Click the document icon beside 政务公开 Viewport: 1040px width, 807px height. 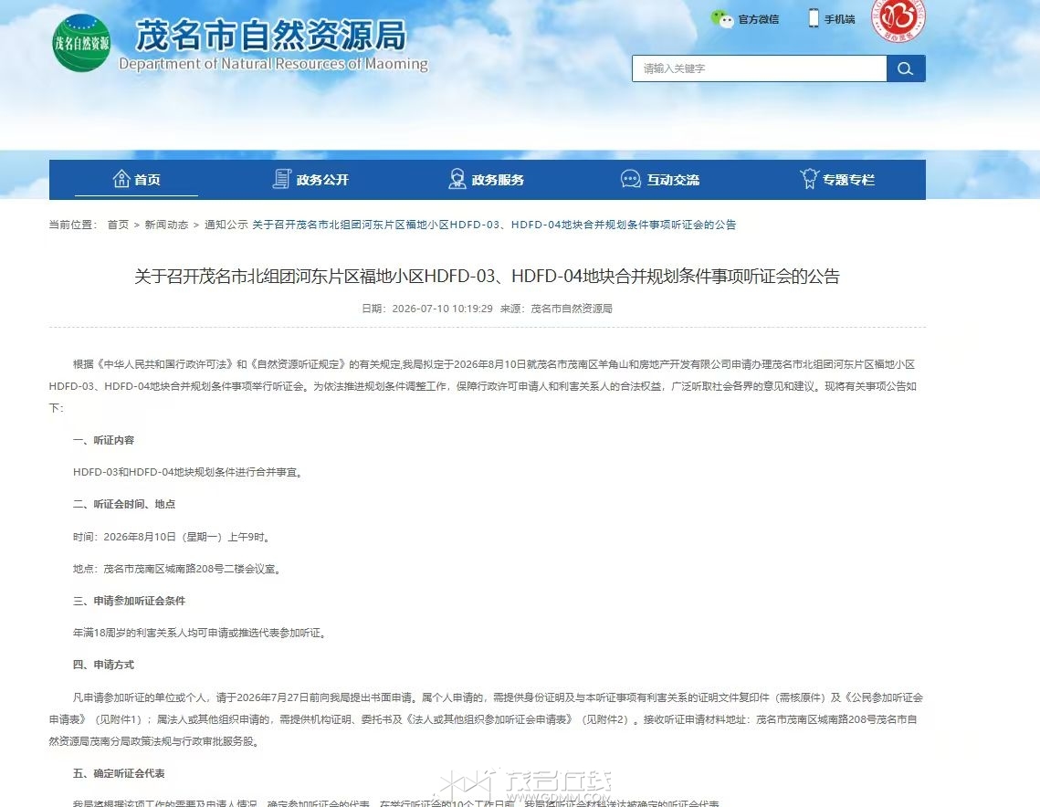point(282,179)
